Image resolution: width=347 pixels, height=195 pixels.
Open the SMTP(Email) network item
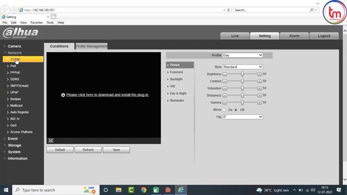[20, 86]
